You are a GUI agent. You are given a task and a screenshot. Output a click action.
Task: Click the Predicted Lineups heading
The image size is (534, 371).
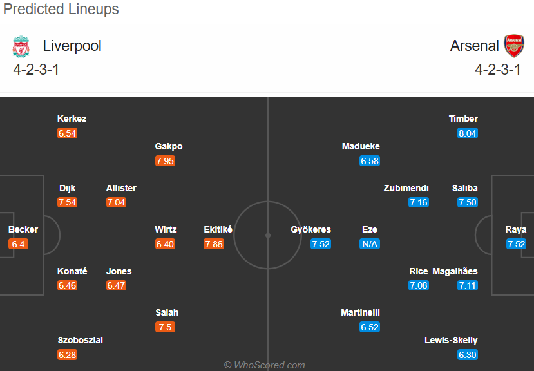[61, 9]
